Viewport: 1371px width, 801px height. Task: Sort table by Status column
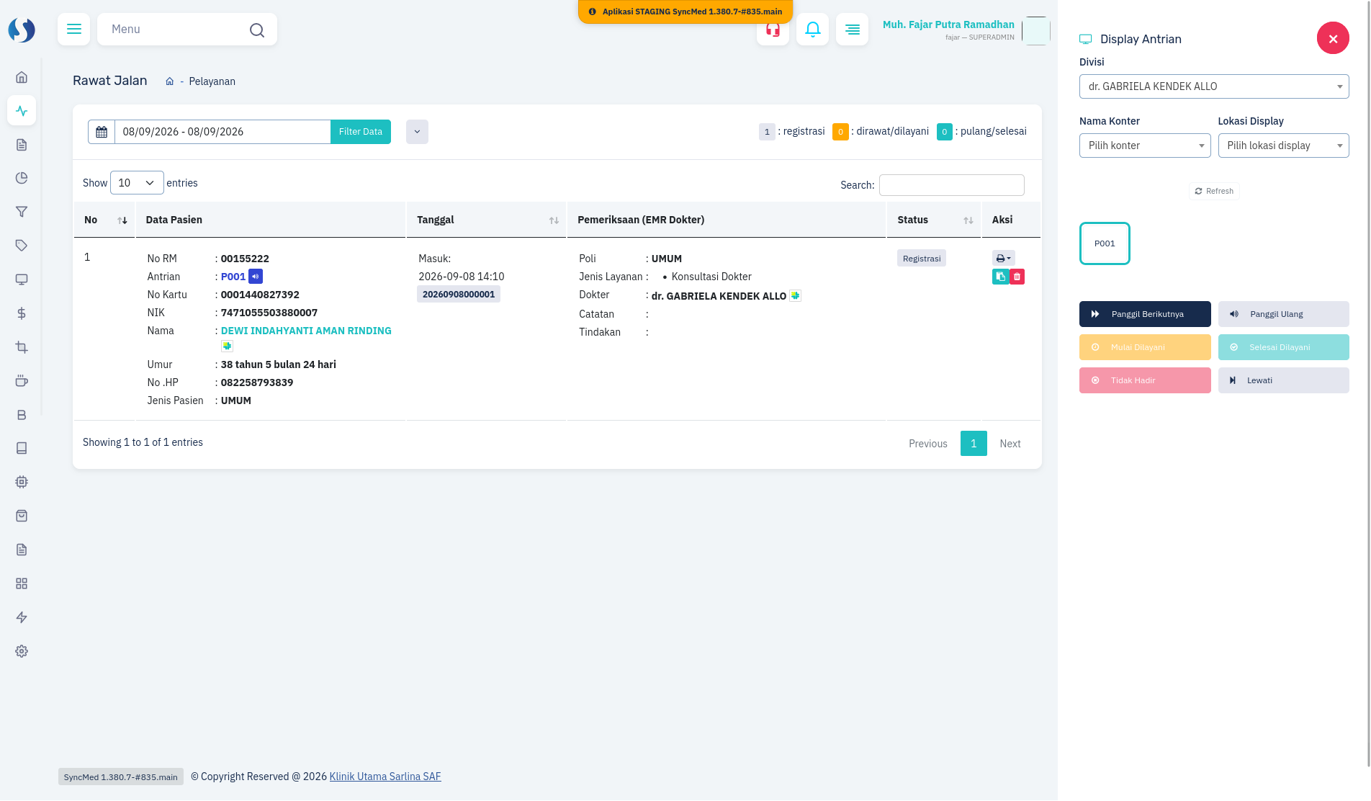coord(934,220)
